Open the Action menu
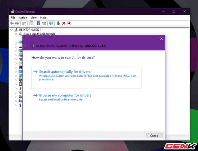This screenshot has height=151, width=198. [23, 18]
